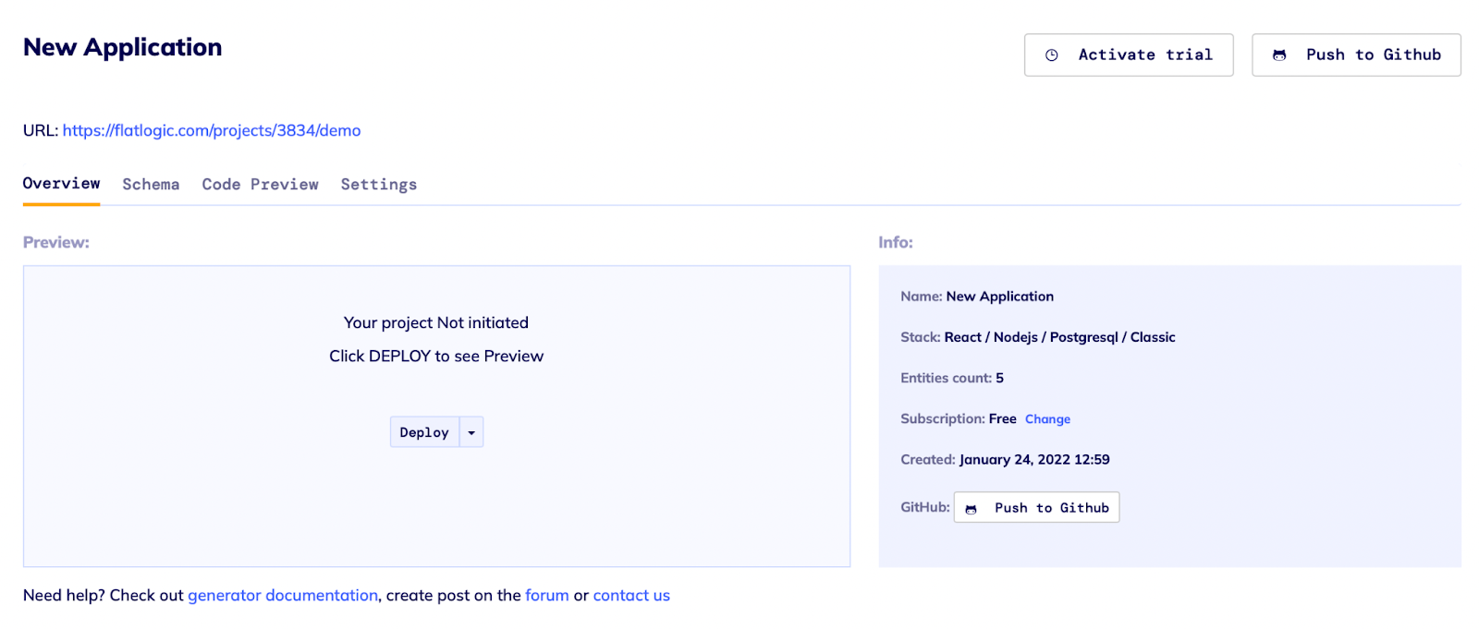Visit the forum link
This screenshot has width=1479, height=629.
pyautogui.click(x=547, y=596)
